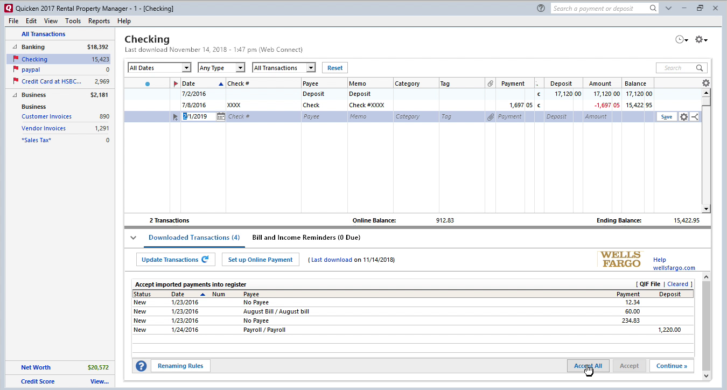Open the Any Type dropdown
Screen dimensions: 727x390
click(221, 68)
